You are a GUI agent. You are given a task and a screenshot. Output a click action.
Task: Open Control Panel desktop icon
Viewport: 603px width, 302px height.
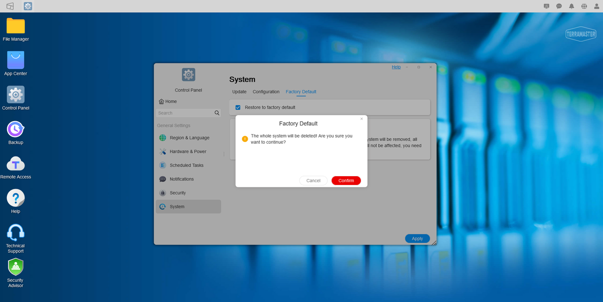(x=16, y=94)
